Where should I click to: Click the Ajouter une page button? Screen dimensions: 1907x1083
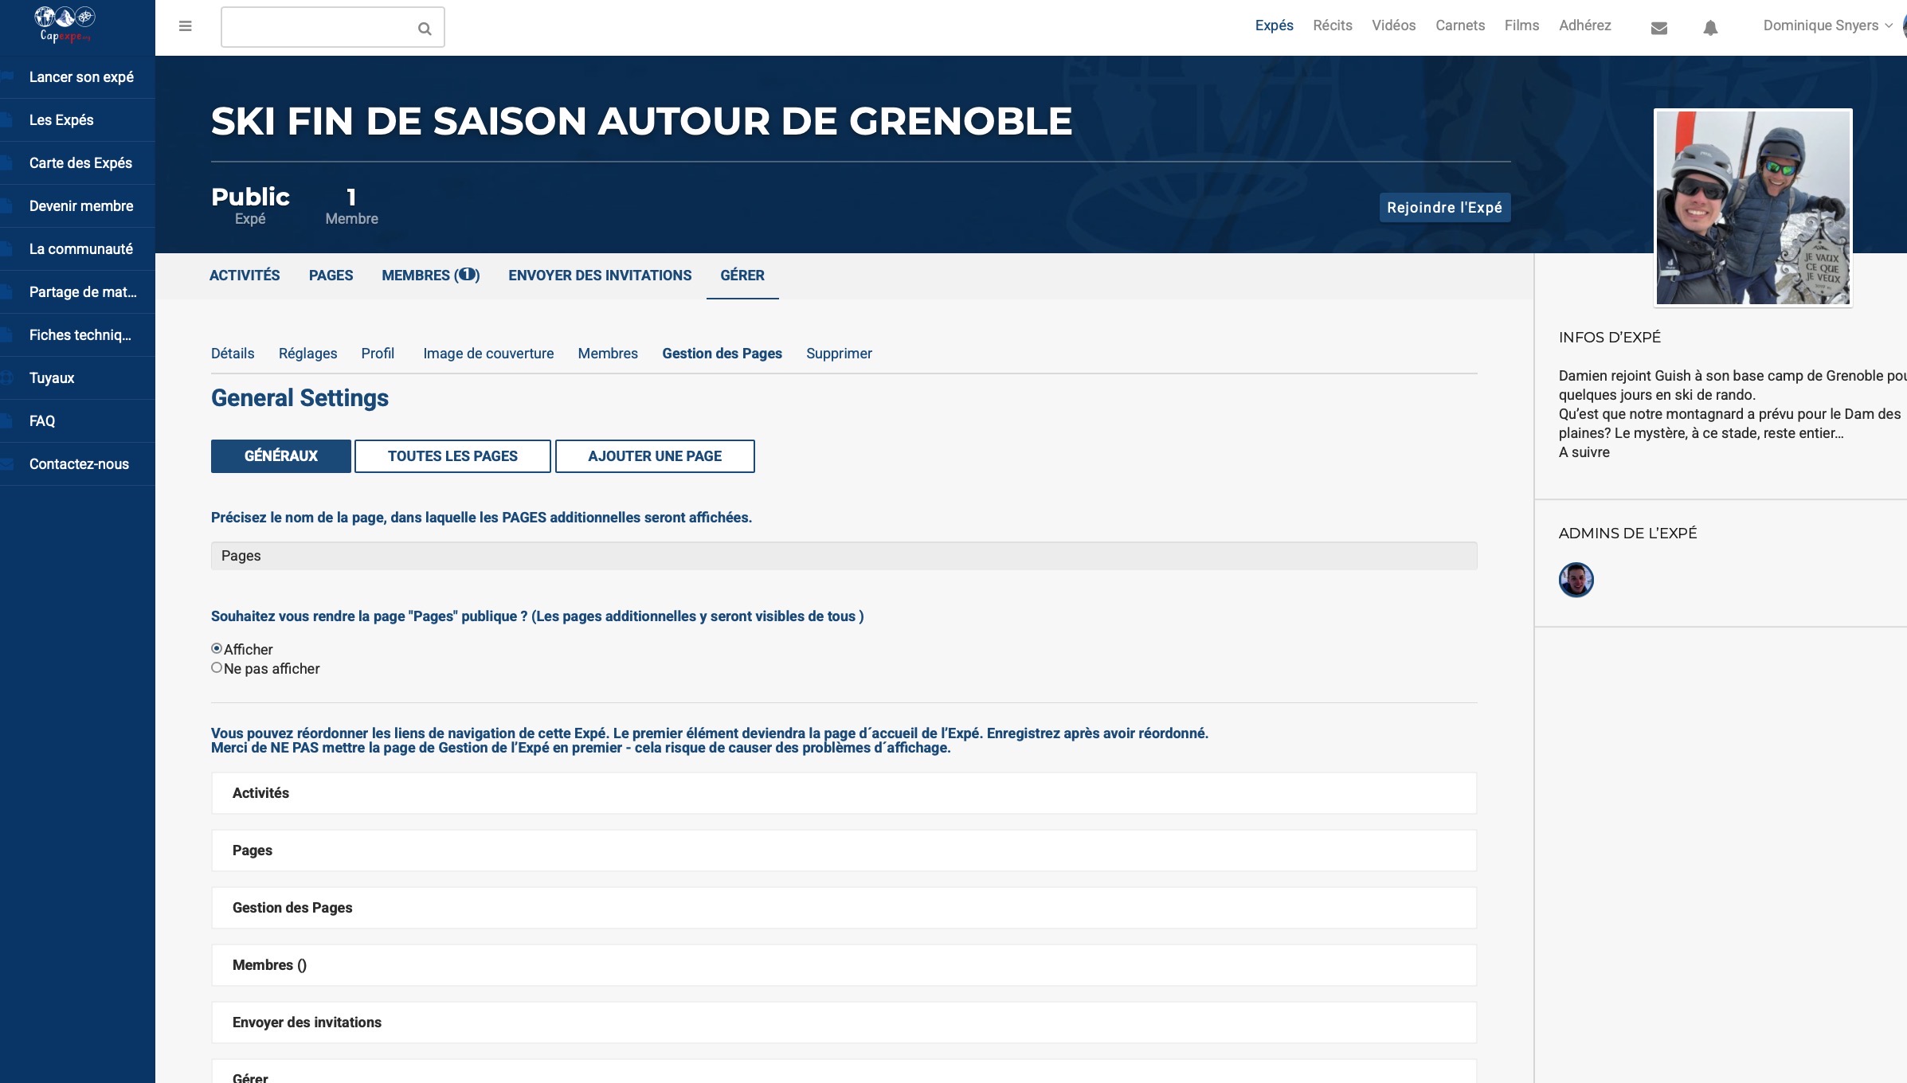tap(654, 456)
